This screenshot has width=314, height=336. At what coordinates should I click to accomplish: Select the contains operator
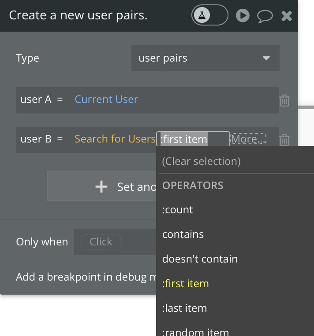pyautogui.click(x=183, y=234)
